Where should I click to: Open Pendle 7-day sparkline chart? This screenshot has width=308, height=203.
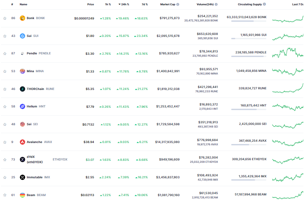click(288, 53)
